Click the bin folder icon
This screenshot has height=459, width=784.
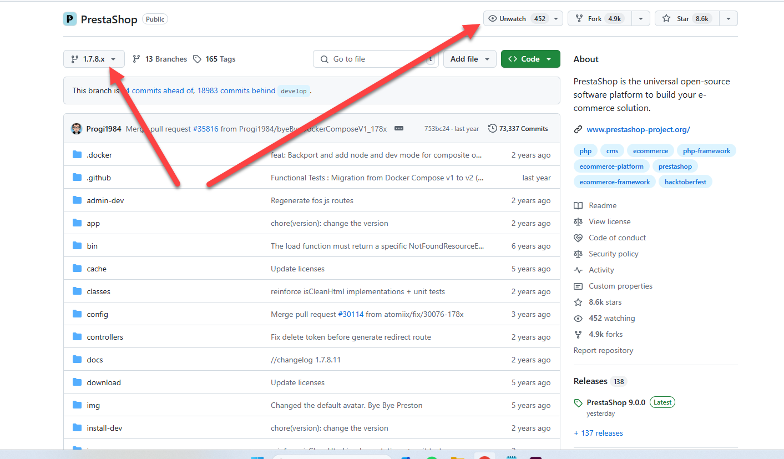(x=77, y=246)
